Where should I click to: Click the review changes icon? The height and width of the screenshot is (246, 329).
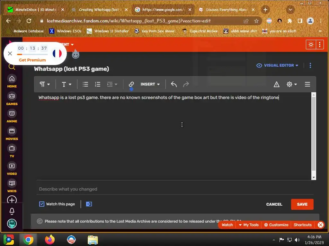89,204
